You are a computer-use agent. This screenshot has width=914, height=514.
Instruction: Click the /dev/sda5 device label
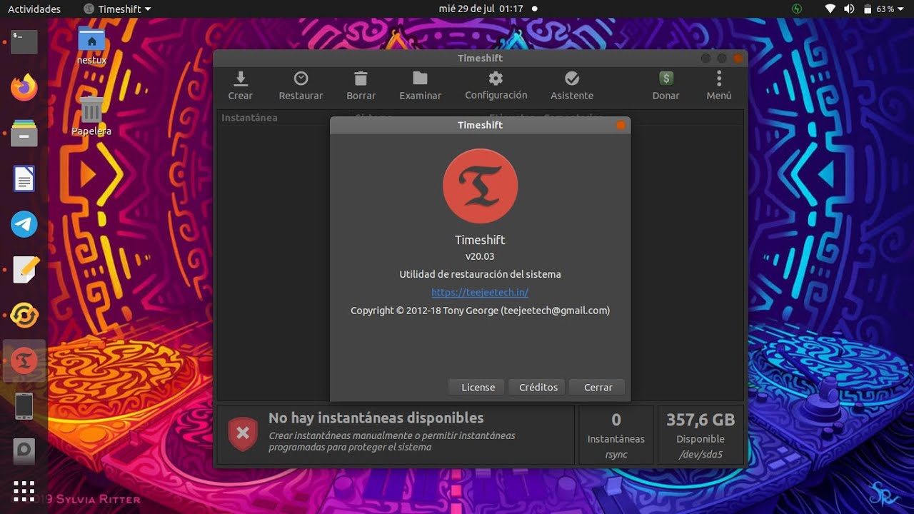coord(700,454)
